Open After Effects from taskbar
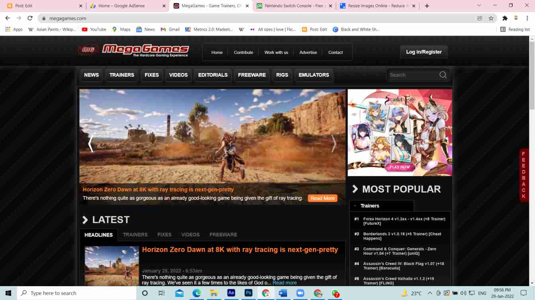The width and height of the screenshot is (535, 300). tap(231, 293)
